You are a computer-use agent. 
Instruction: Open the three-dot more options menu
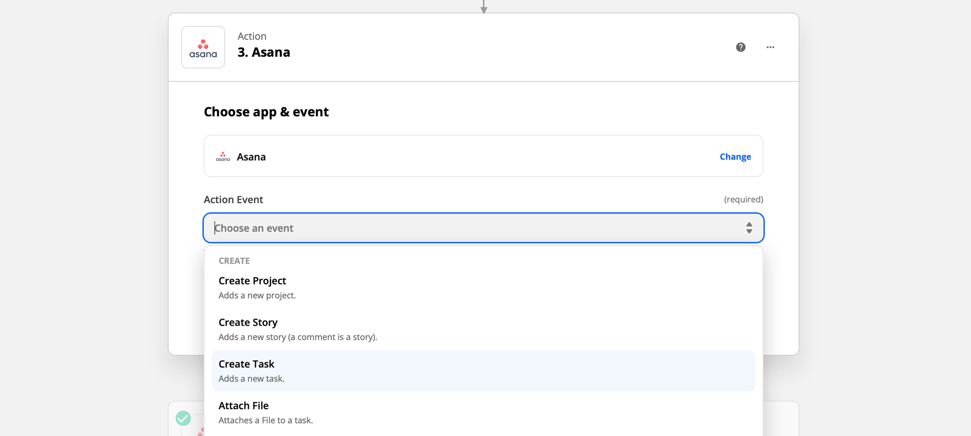[x=770, y=47]
